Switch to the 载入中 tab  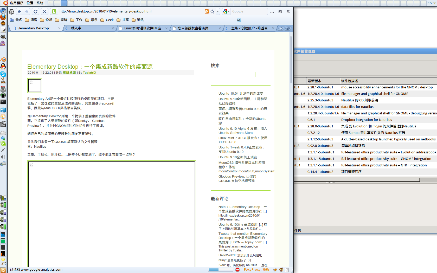(x=88, y=28)
